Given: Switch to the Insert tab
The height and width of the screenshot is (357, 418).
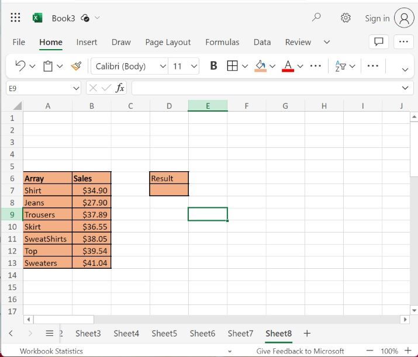Looking at the screenshot, I should (x=87, y=42).
